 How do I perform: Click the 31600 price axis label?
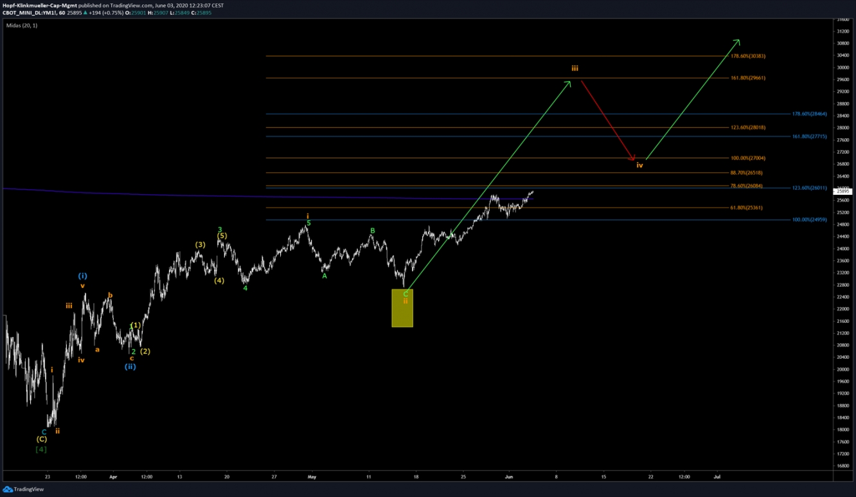click(x=843, y=19)
